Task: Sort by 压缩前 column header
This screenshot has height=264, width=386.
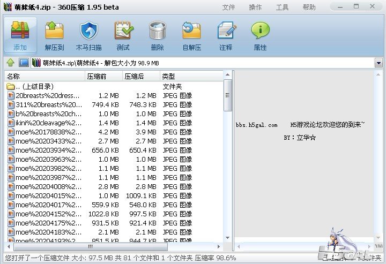Action: [103, 76]
